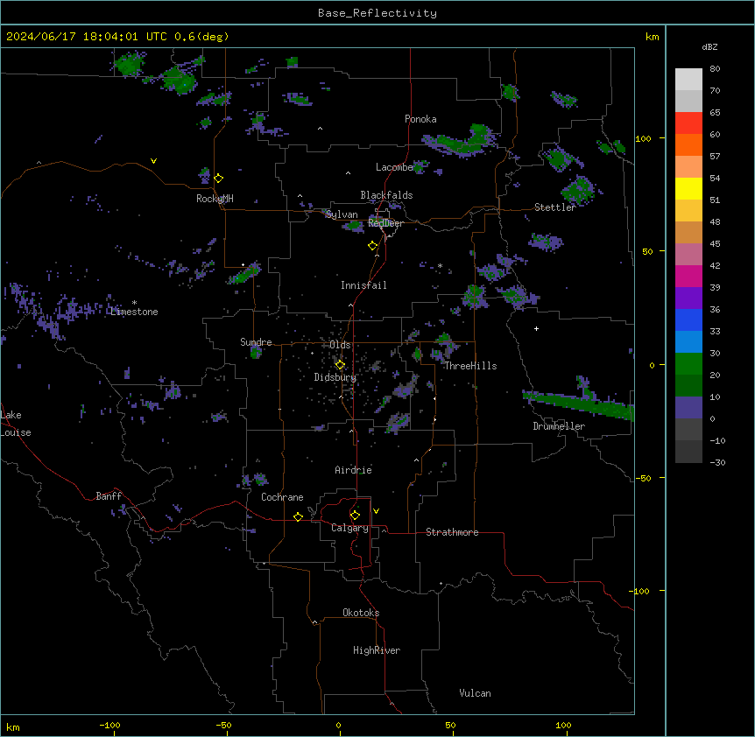Pick the light gray 70-80 dBZ swatch

(688, 79)
